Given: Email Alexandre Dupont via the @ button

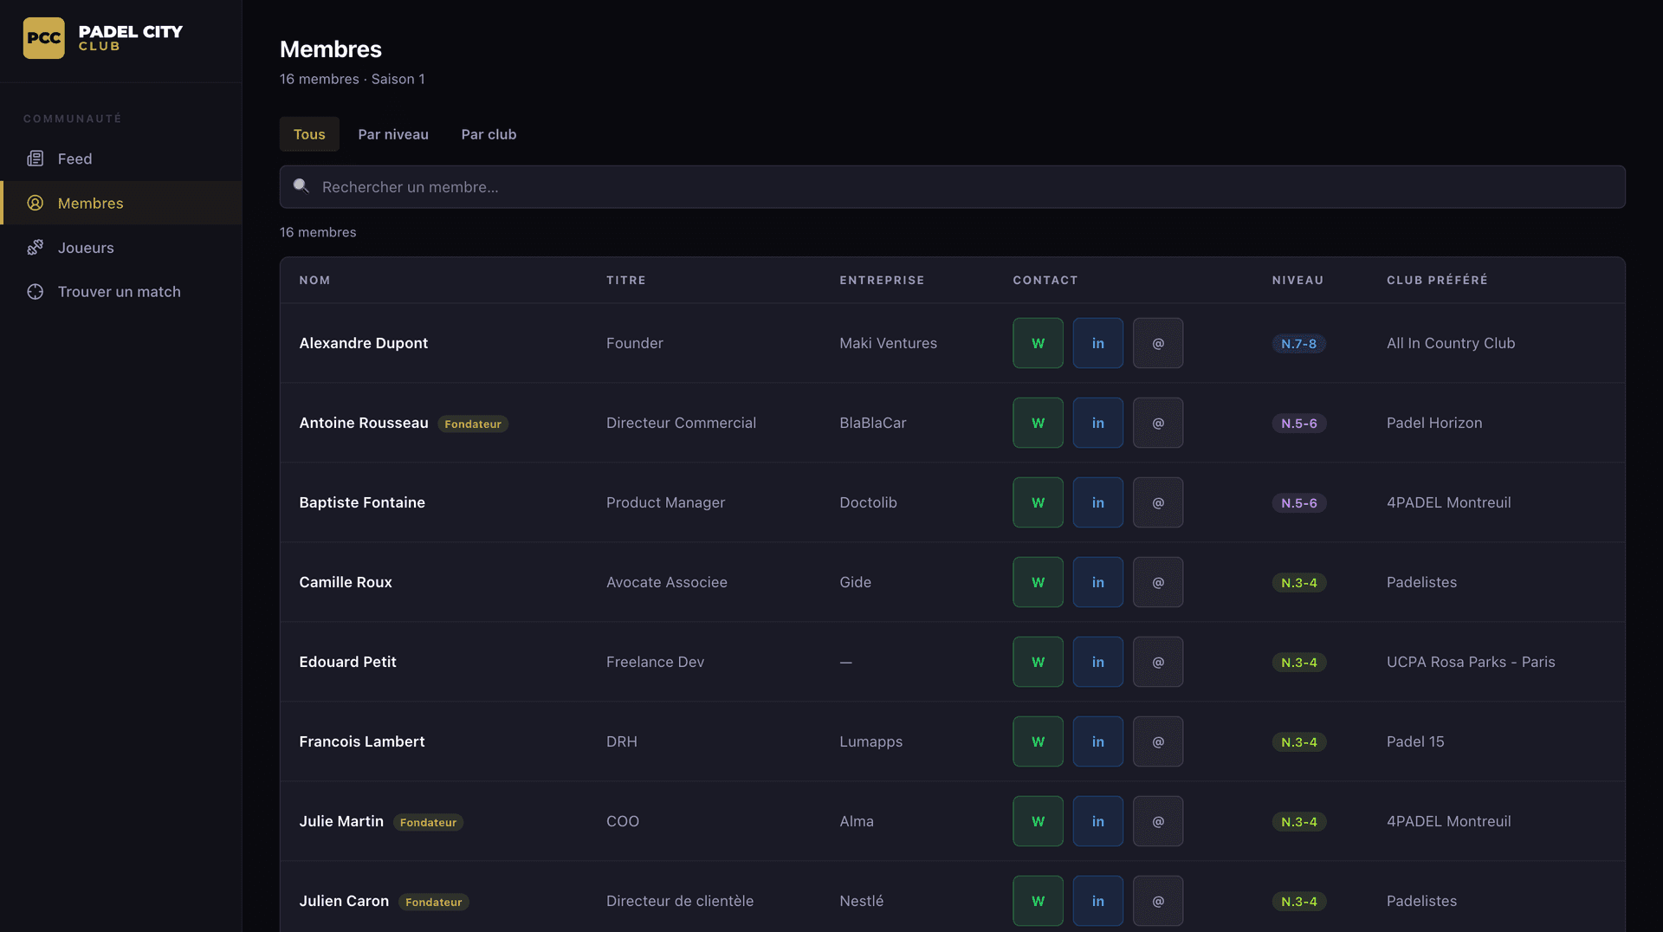Looking at the screenshot, I should (1158, 343).
